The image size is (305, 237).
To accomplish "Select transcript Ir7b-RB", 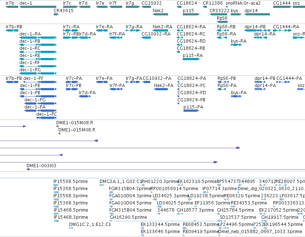I will click(x=12, y=30).
